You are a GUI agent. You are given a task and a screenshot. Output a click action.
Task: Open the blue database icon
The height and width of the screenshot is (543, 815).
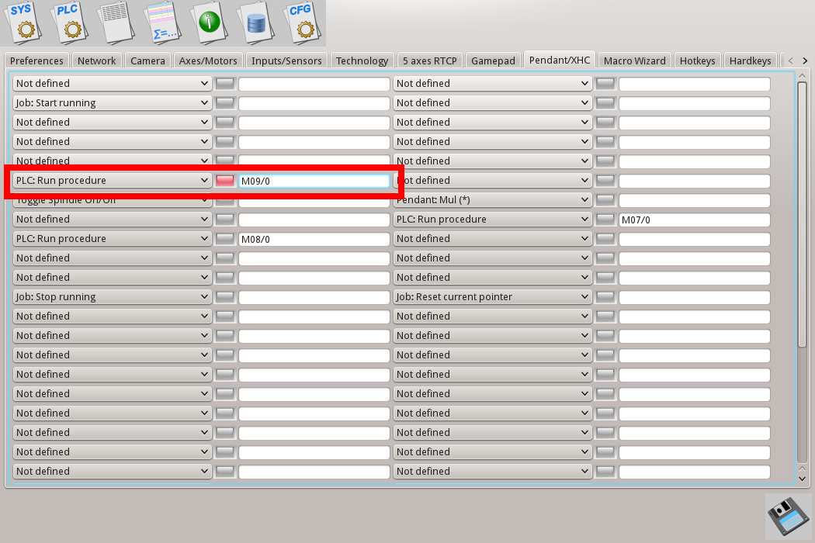coord(256,22)
